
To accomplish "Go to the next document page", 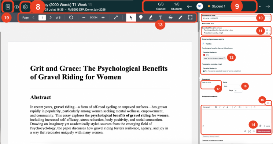I will click(51, 18).
